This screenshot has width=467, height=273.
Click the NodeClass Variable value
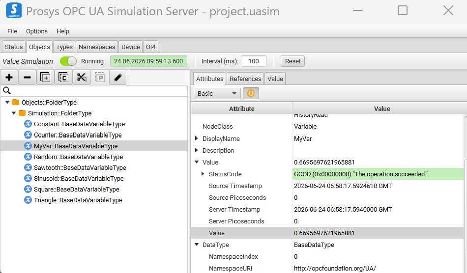pyautogui.click(x=305, y=126)
